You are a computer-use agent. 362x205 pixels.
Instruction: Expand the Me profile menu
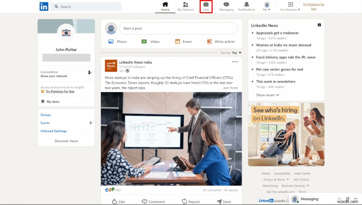tap(267, 6)
